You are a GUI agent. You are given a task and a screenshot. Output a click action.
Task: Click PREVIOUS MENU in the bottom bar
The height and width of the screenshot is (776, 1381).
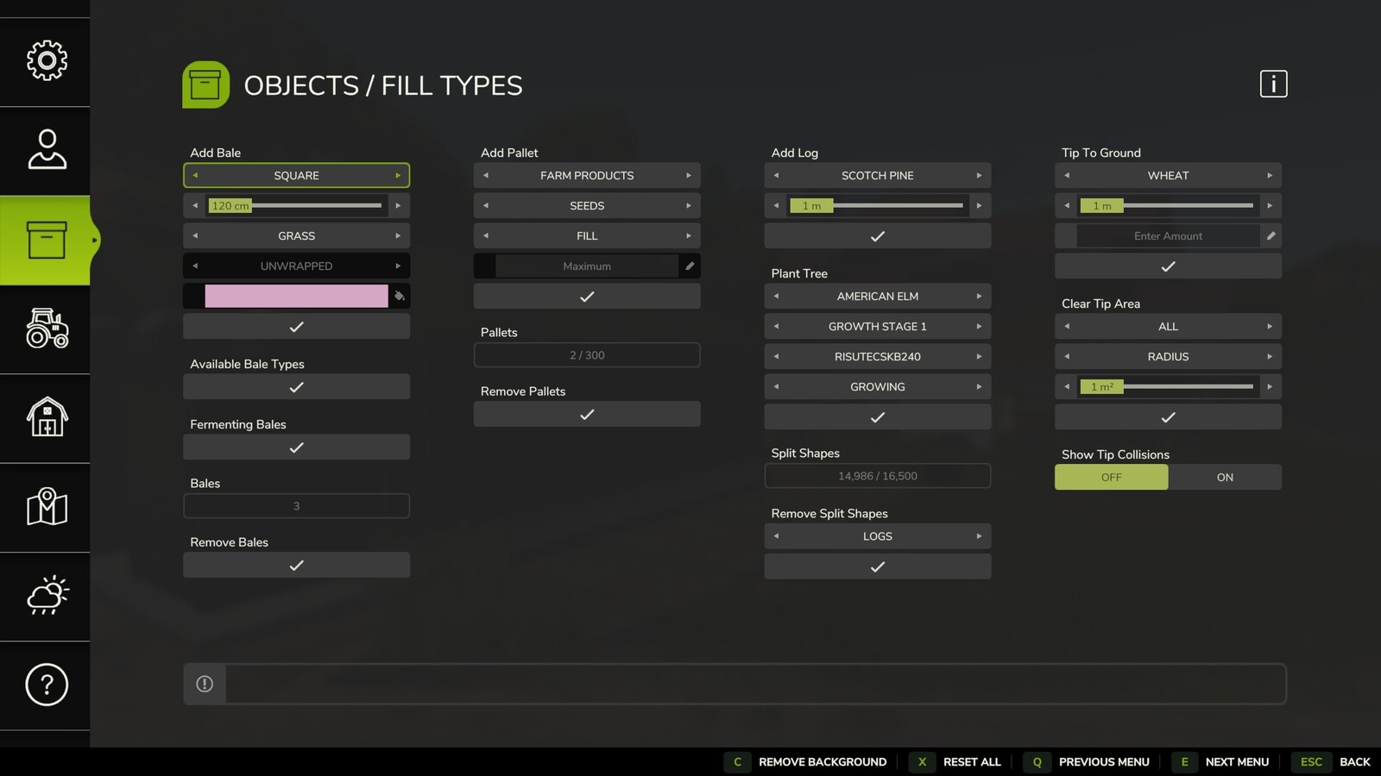1103,762
